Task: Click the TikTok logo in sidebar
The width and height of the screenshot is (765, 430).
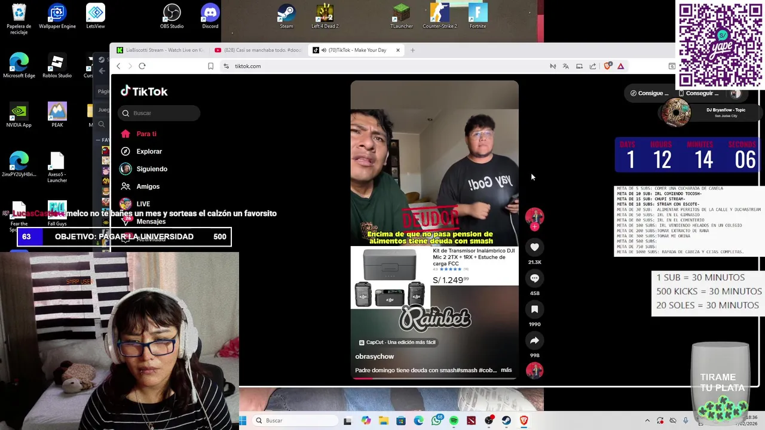Action: [144, 91]
